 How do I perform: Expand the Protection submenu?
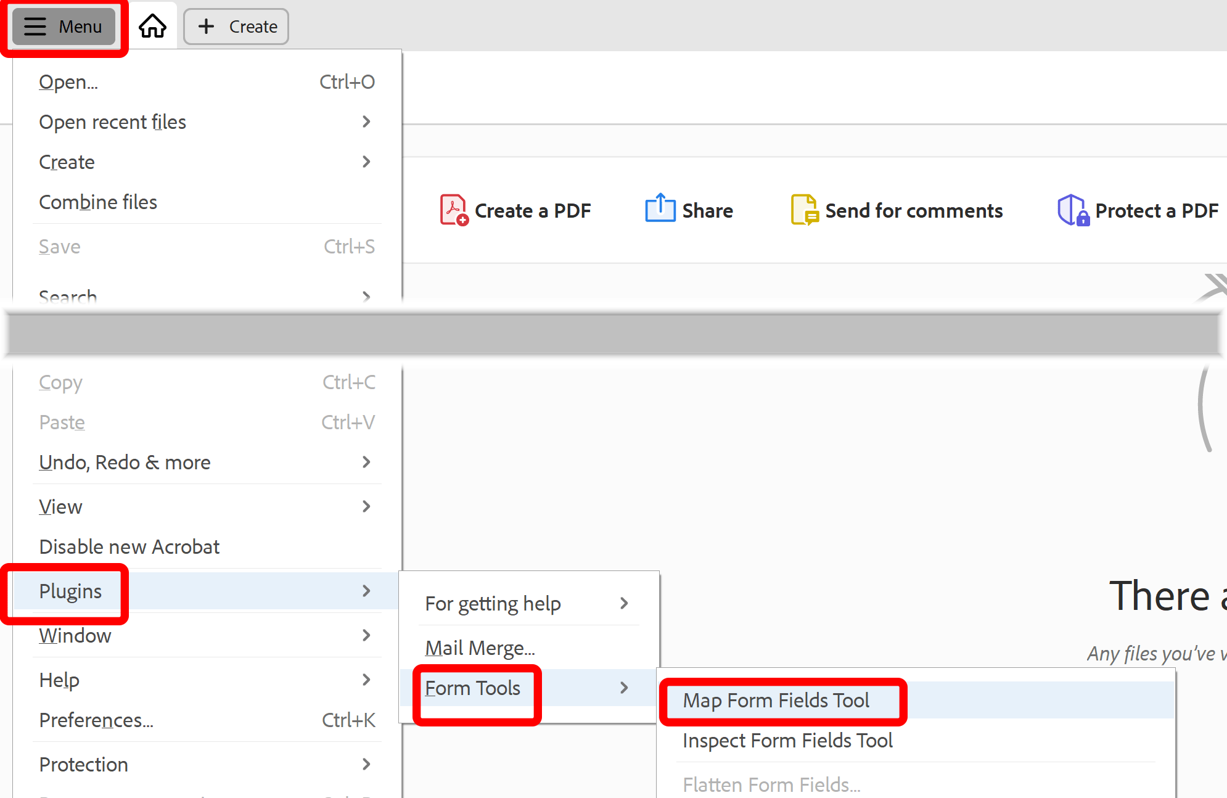coord(207,765)
